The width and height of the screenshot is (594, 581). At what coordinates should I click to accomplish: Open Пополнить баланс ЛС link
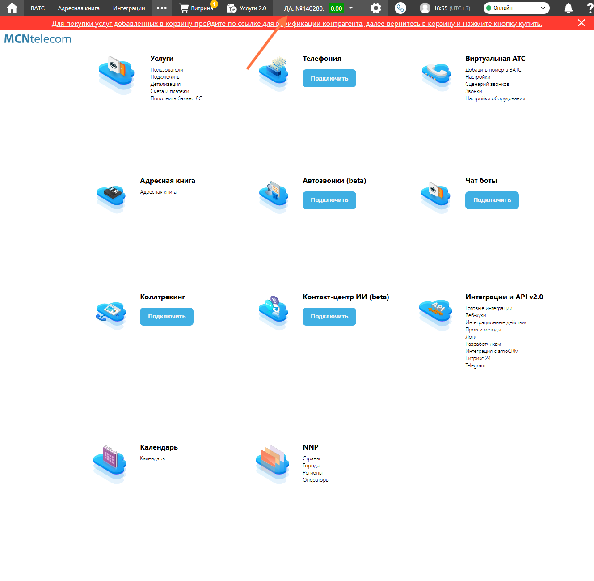[176, 98]
